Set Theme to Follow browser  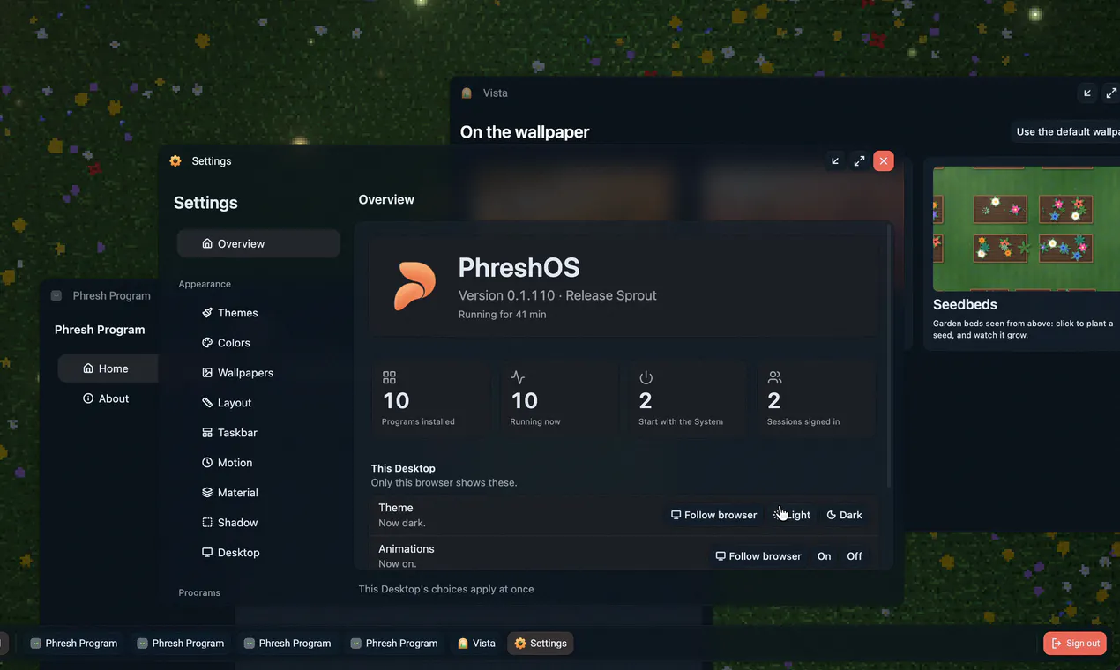[713, 515]
